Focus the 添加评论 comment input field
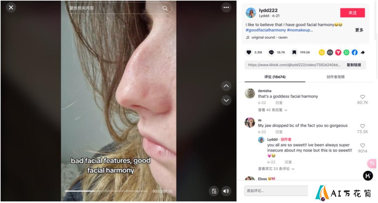The image size is (378, 203). point(276,191)
